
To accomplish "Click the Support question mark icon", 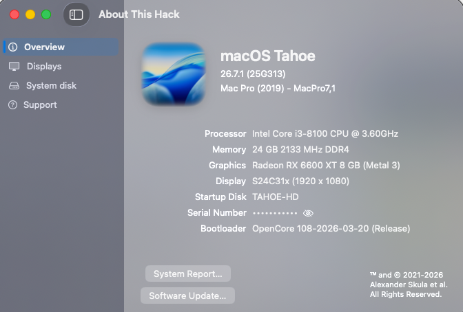I will [12, 105].
